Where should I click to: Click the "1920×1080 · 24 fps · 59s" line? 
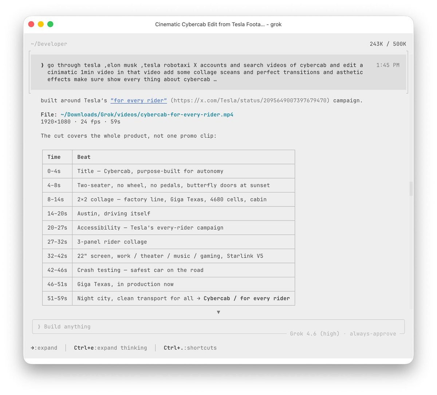pyautogui.click(x=80, y=122)
